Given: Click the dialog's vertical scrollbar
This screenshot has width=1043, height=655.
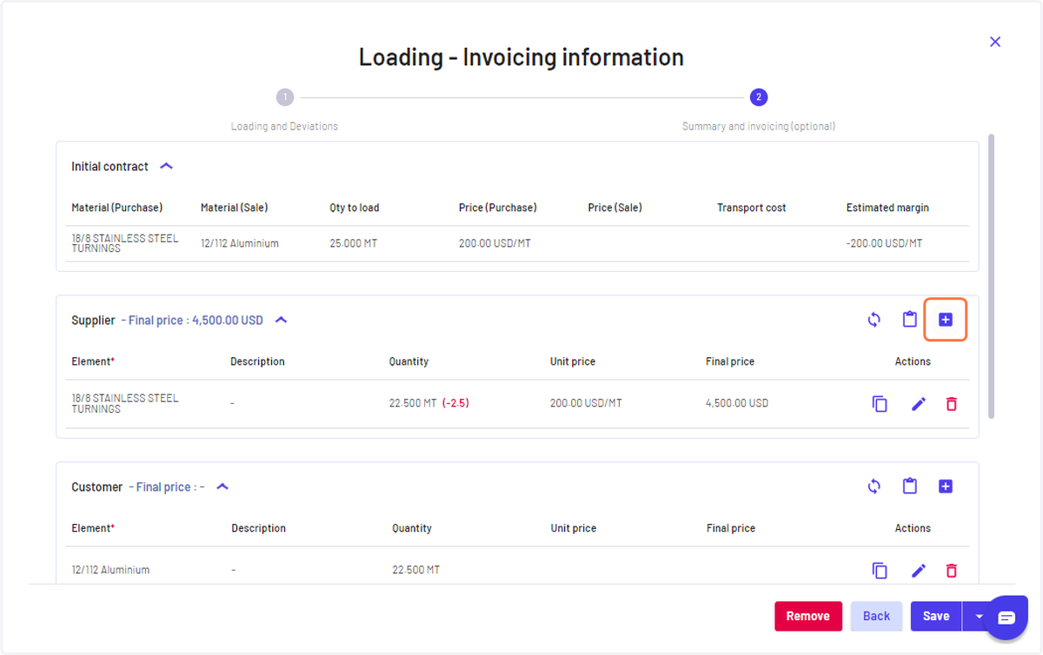Looking at the screenshot, I should 992,276.
